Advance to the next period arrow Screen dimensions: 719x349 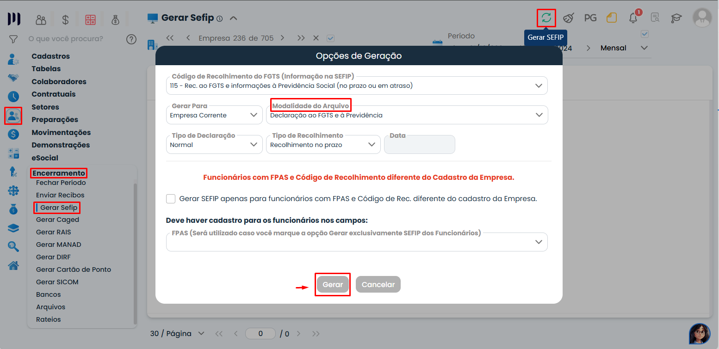click(x=588, y=48)
